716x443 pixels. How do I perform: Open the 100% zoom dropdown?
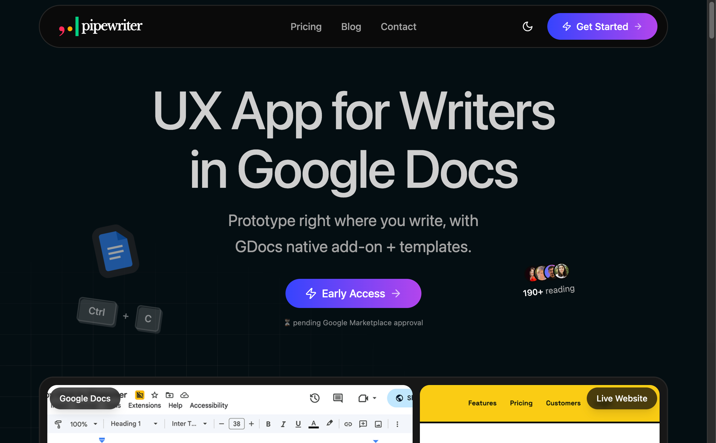[x=84, y=424]
